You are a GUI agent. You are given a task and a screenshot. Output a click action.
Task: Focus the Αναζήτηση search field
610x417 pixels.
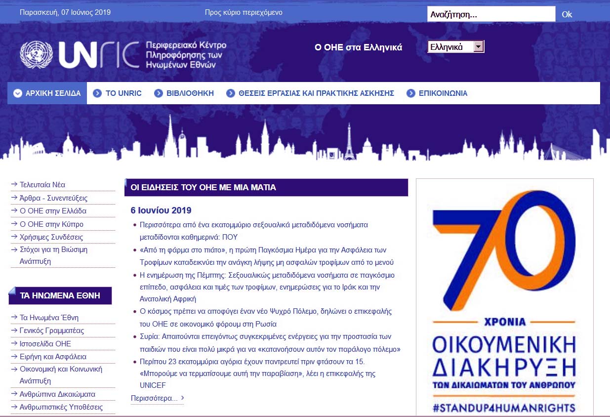coord(491,14)
